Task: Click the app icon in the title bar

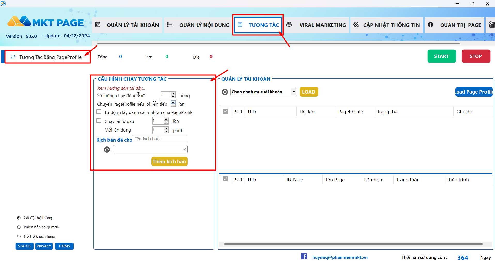Action: click(x=3, y=4)
